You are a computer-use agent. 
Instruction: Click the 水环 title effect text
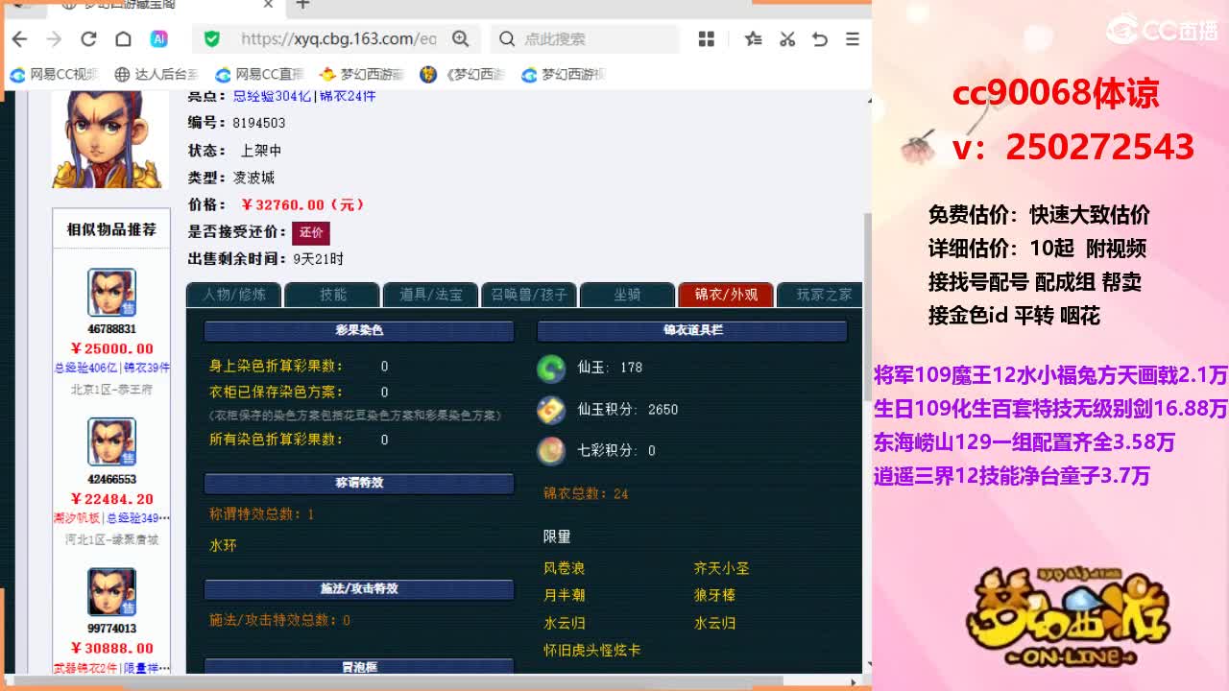coord(223,545)
